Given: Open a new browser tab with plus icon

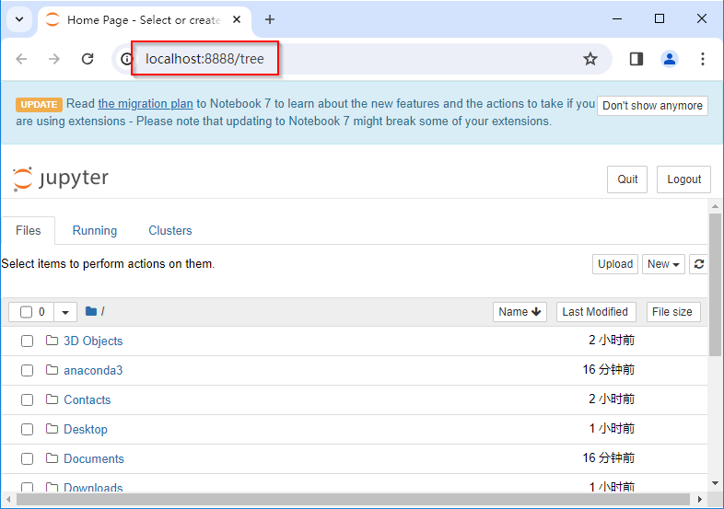Looking at the screenshot, I should [270, 19].
